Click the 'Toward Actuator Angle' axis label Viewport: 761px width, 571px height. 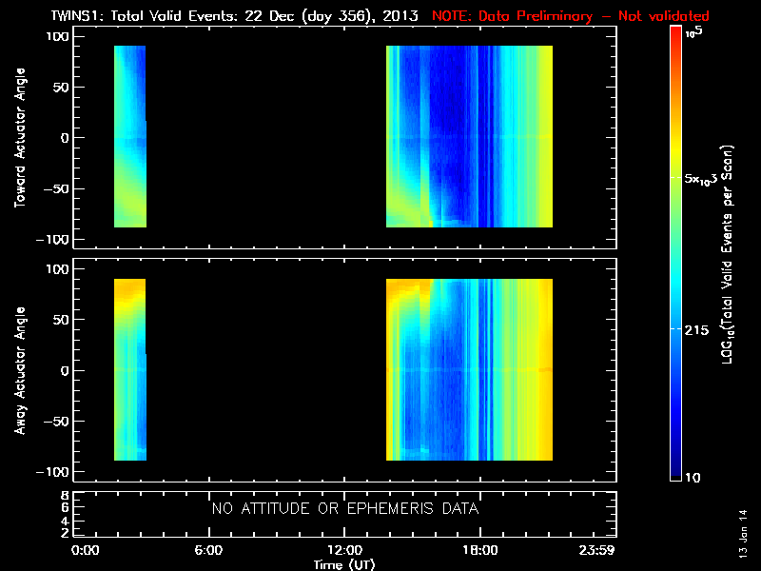click(x=19, y=137)
